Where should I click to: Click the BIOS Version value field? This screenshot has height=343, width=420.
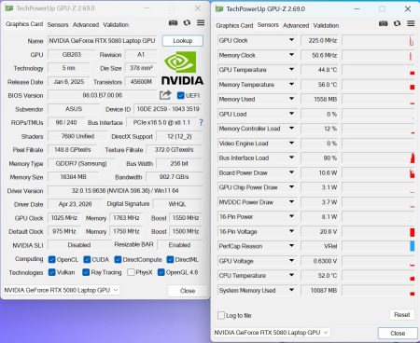(103, 95)
